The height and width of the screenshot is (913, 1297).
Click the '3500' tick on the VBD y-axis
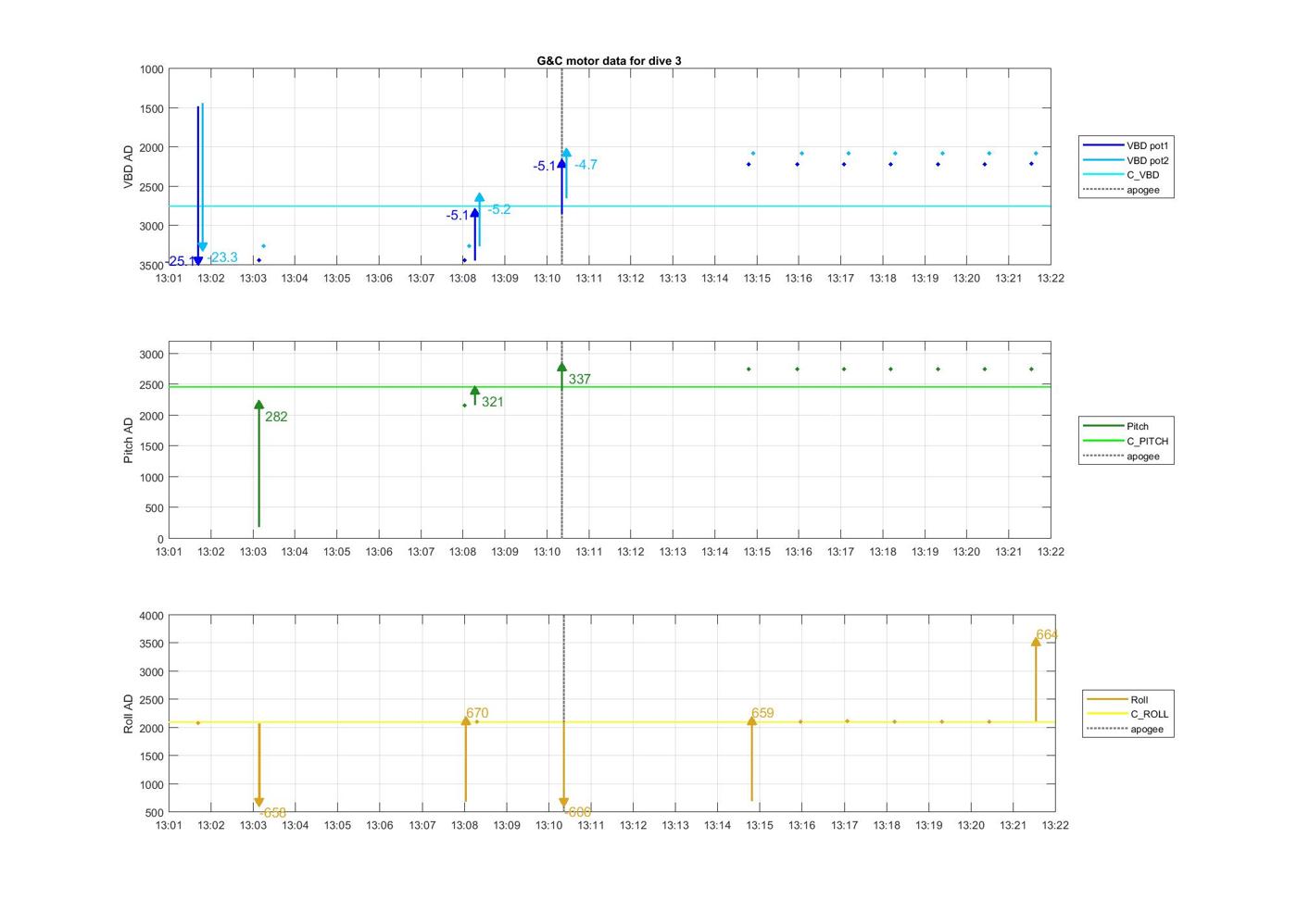(152, 266)
